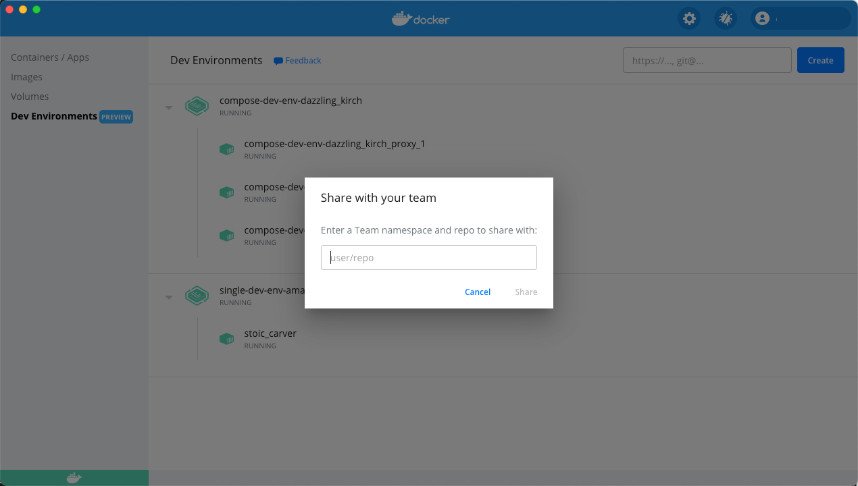Open the Containers / Apps section

50,57
